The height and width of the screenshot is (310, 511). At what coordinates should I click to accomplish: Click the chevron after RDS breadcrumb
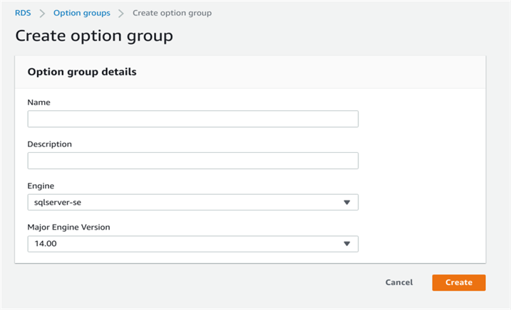tap(42, 14)
